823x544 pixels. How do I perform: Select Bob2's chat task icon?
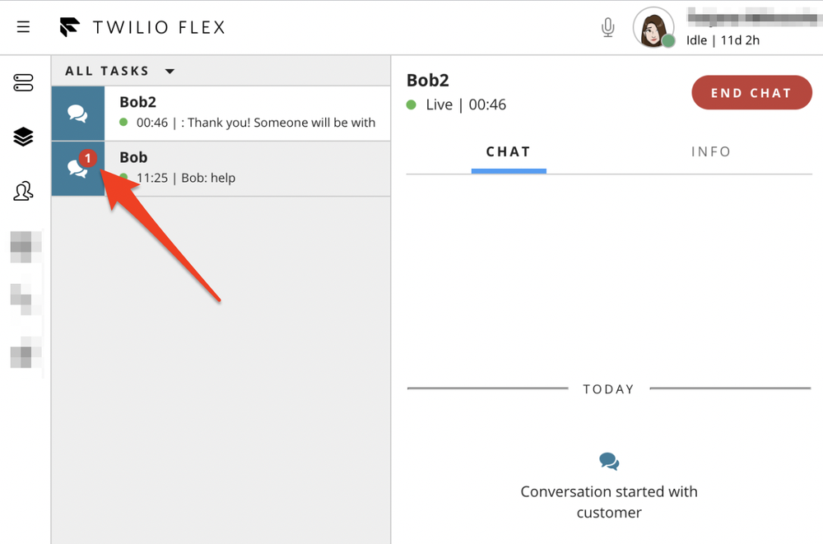coord(77,113)
